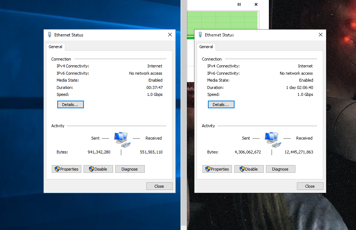This screenshot has width=356, height=230.
Task: Click received bytes value 12,445,271,863
Action: click(299, 152)
